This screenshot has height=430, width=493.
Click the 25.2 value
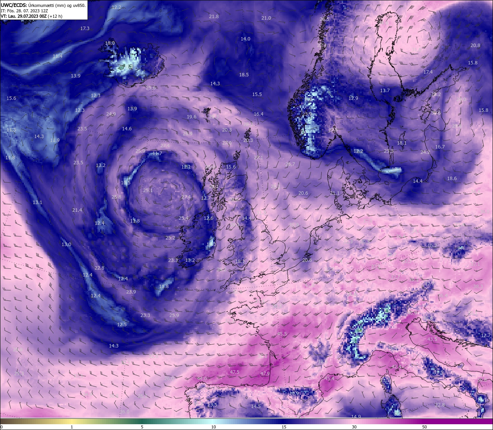point(170,238)
